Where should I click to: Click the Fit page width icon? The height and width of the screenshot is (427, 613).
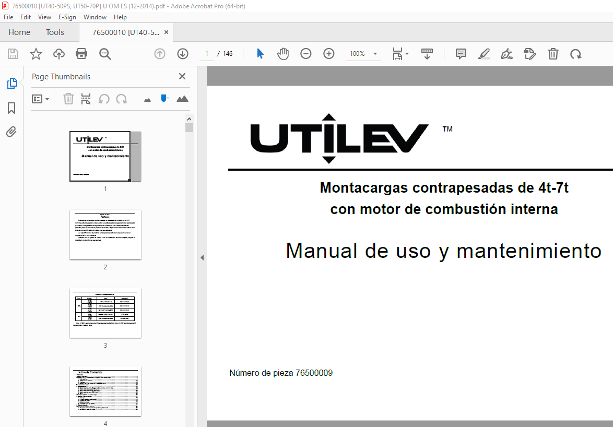pyautogui.click(x=397, y=54)
